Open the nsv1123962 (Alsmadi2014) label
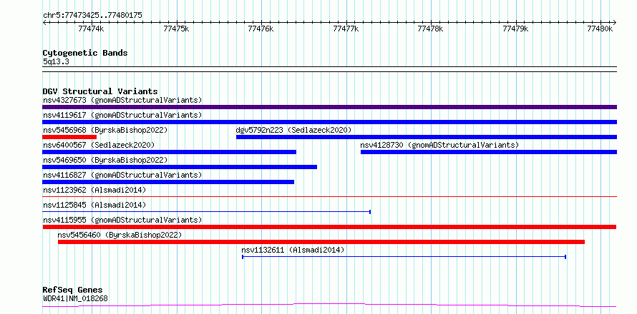637x314 pixels. tap(94, 190)
